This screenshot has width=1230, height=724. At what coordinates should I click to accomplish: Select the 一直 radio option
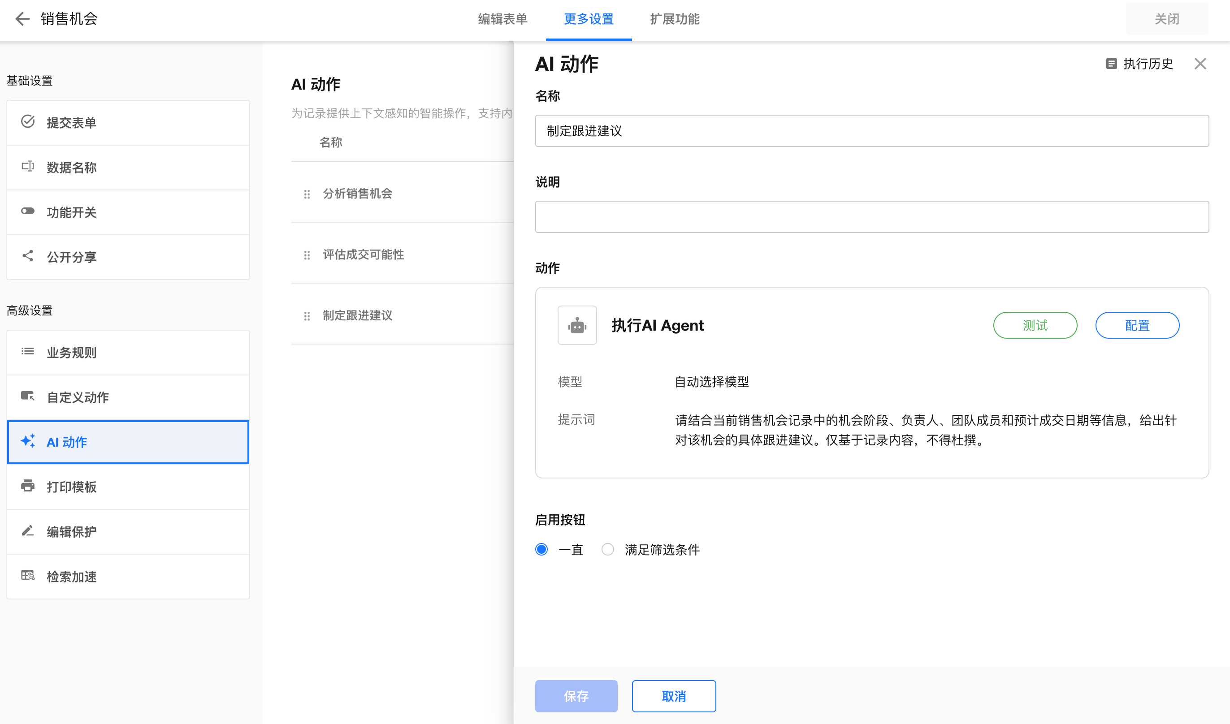pyautogui.click(x=541, y=550)
